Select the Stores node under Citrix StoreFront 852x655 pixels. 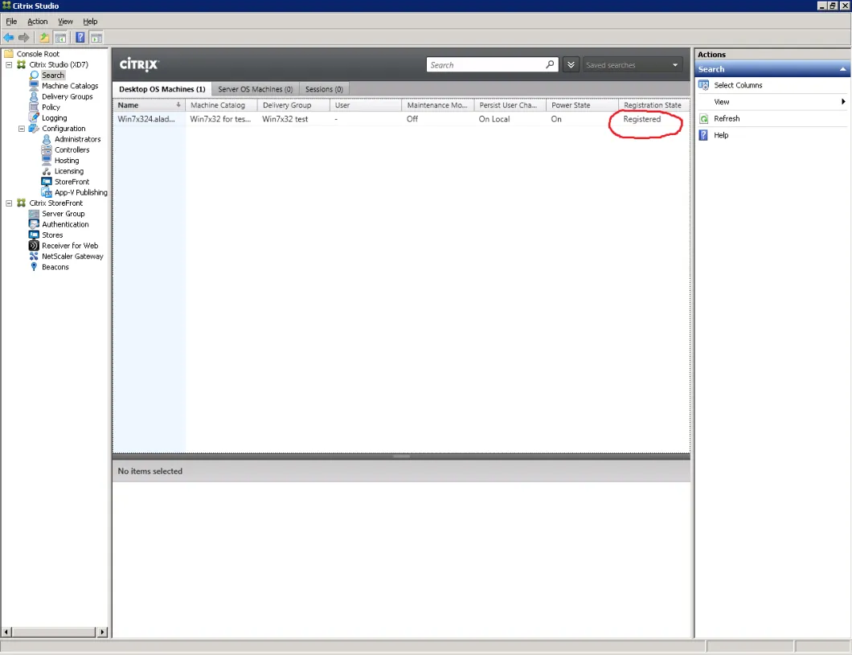[x=52, y=235]
